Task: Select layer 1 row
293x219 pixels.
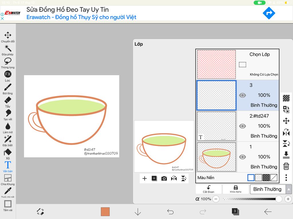Action: pos(237,157)
